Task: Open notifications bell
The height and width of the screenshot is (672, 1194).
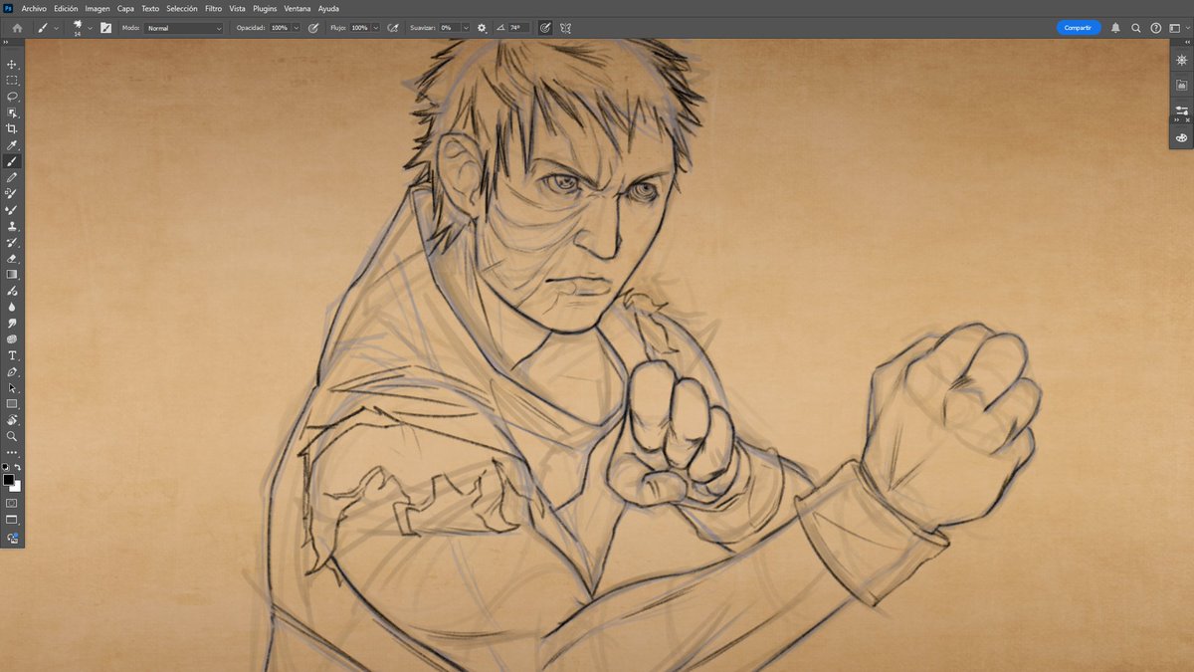Action: click(x=1115, y=28)
